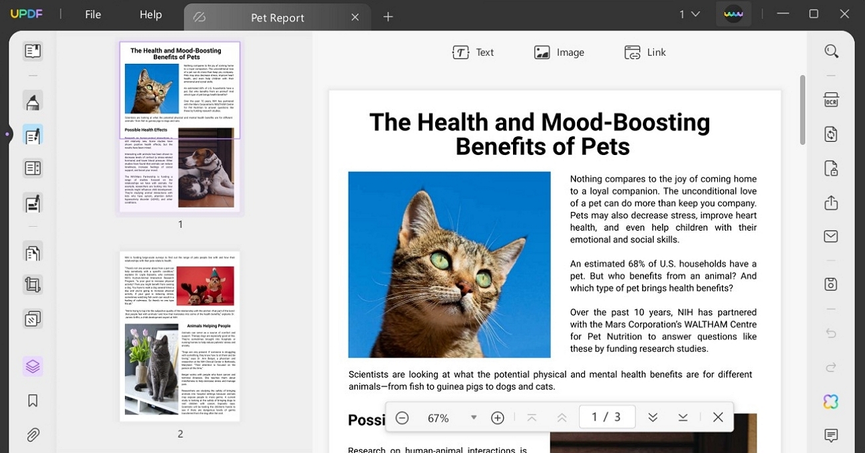Select page 2 thumbnail
Screen dimensions: 865x453
click(x=180, y=336)
